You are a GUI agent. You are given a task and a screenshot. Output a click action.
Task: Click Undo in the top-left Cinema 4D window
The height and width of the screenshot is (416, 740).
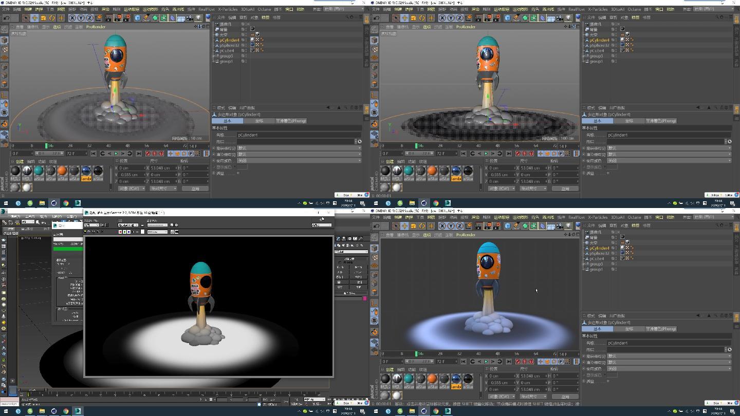(x=6, y=18)
